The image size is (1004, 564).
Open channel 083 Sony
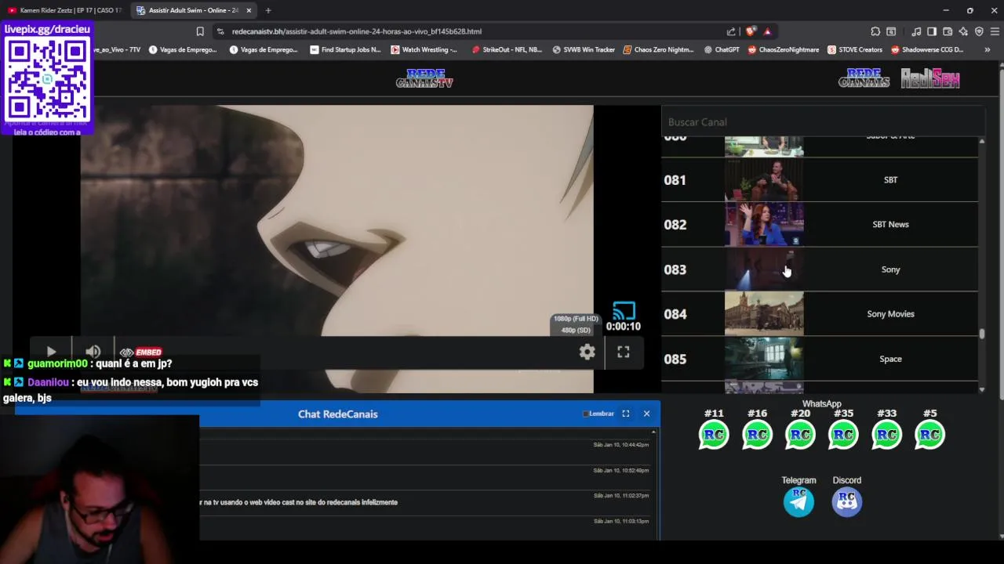click(820, 269)
